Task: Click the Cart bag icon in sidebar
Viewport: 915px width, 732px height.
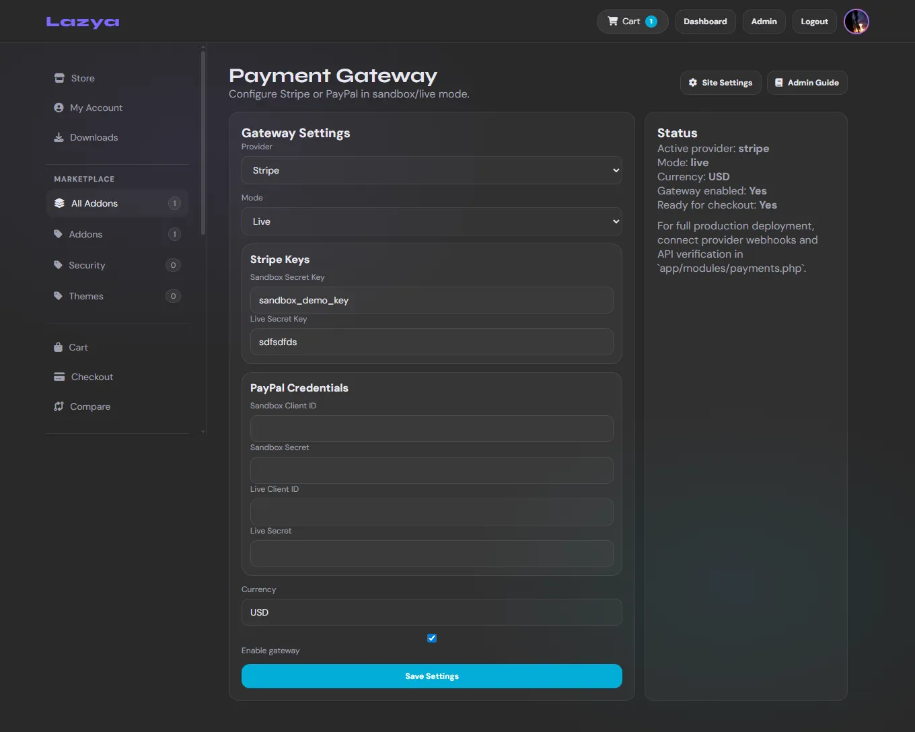Action: pos(58,347)
